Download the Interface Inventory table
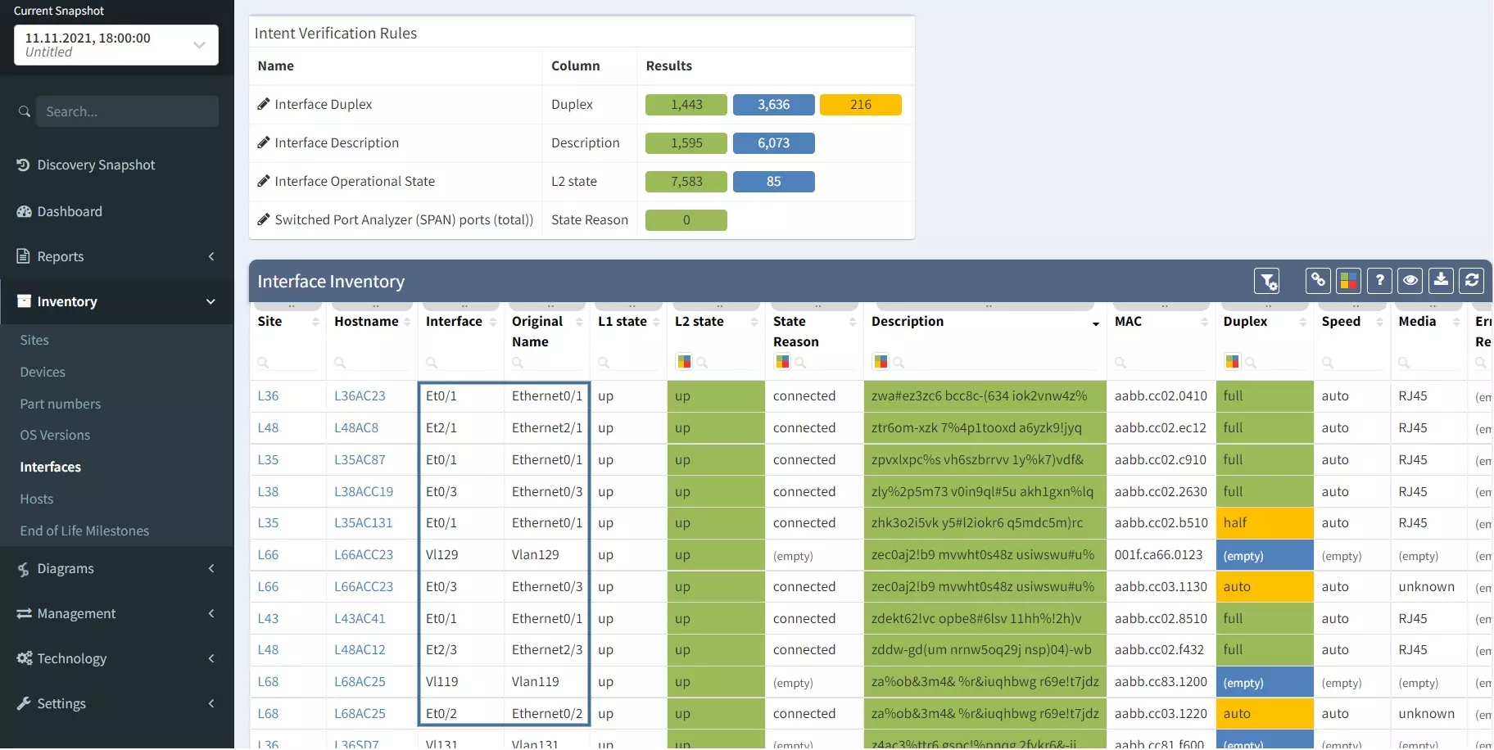Screen dimensions: 1494x750 1441,281
